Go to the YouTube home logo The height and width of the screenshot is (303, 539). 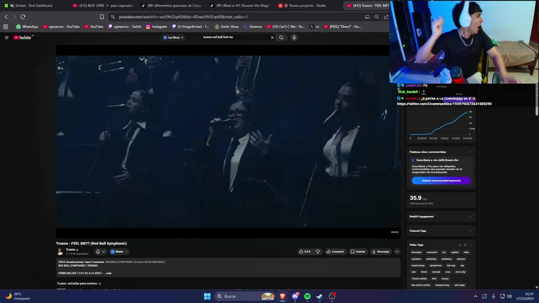click(22, 37)
